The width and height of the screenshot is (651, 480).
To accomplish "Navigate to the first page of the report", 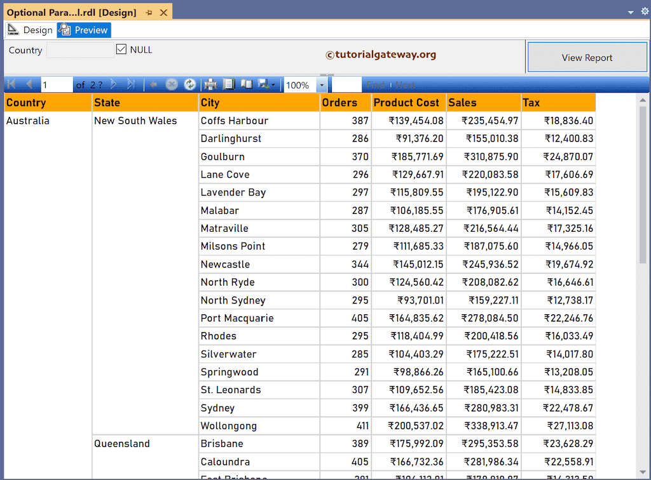I will (10, 84).
